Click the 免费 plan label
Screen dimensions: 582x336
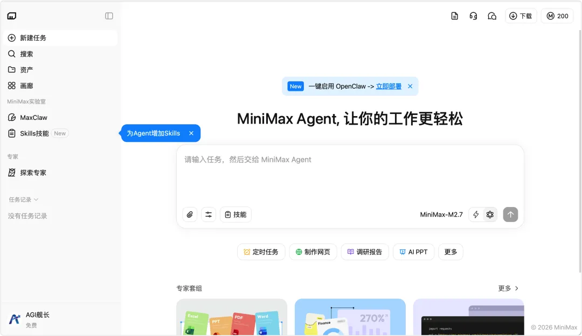(x=31, y=325)
